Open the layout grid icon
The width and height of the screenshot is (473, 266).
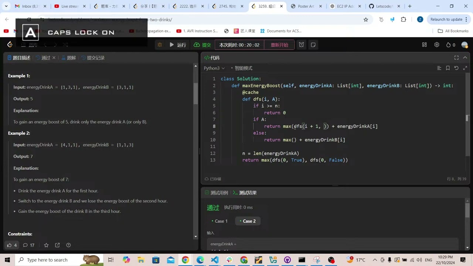425,45
